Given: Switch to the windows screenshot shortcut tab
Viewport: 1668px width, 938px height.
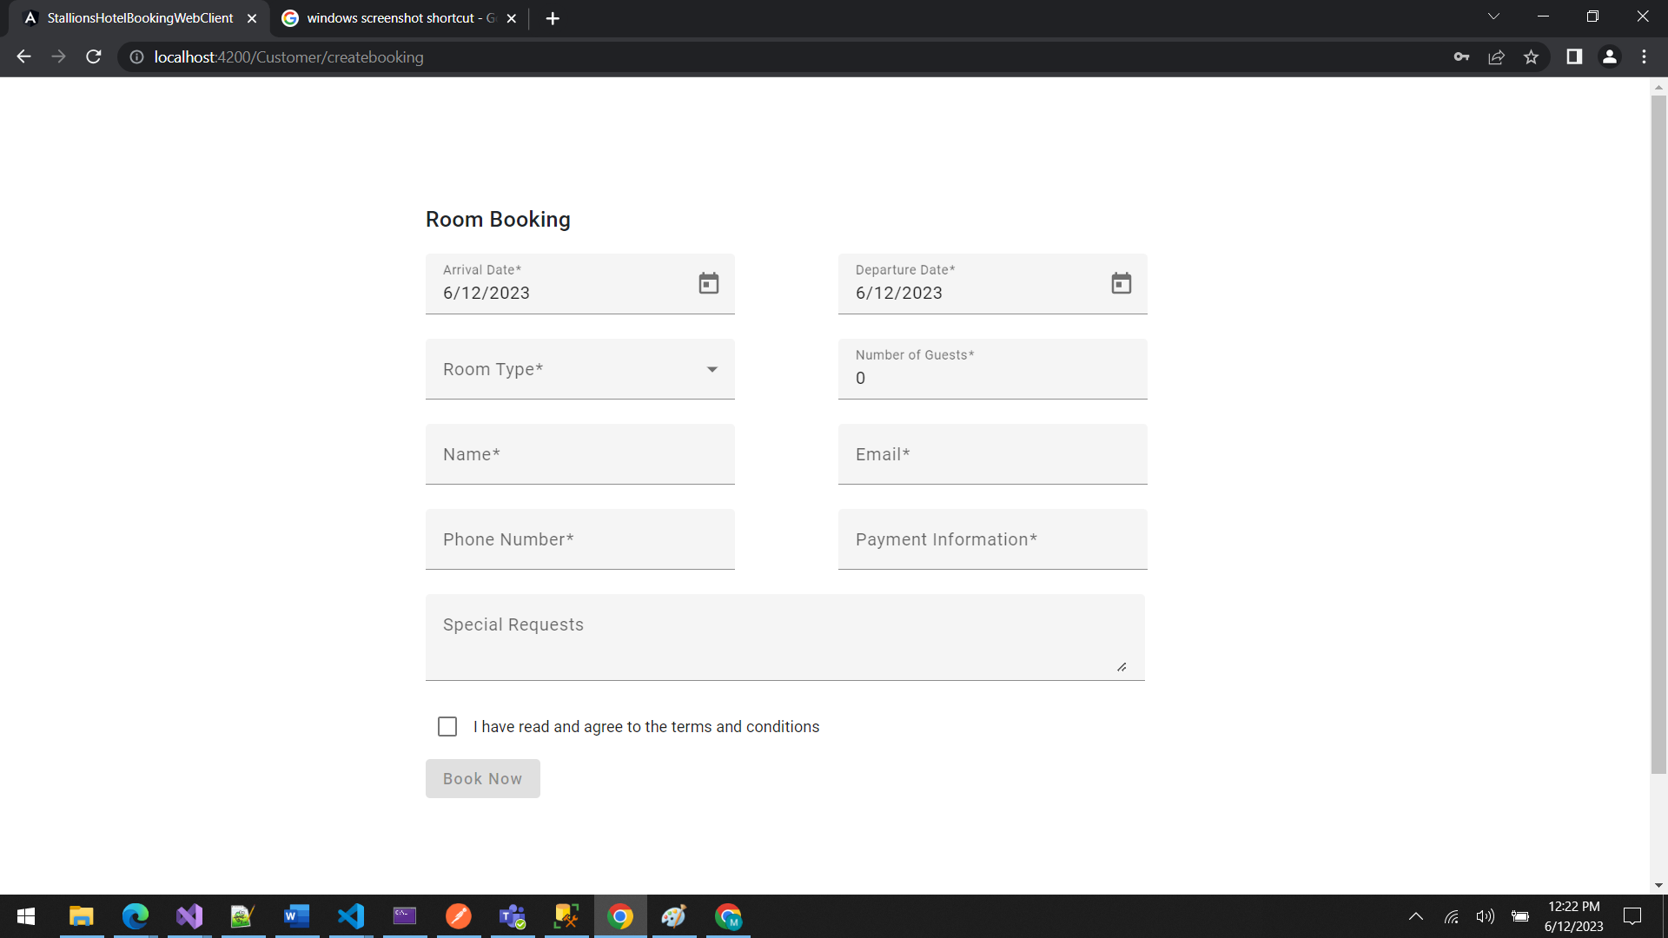Looking at the screenshot, I should pos(401,18).
